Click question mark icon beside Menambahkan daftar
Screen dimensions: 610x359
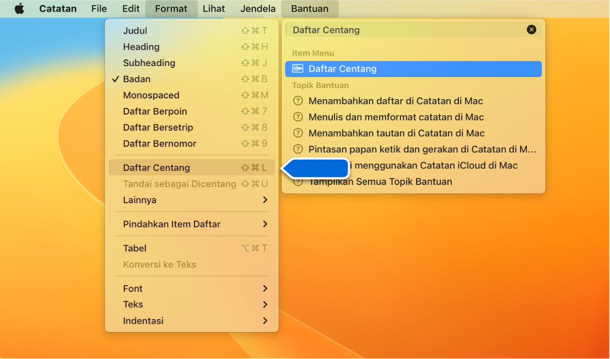click(298, 101)
